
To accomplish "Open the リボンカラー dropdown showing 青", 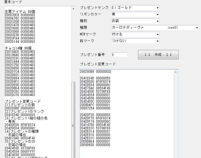I will 135,14.
